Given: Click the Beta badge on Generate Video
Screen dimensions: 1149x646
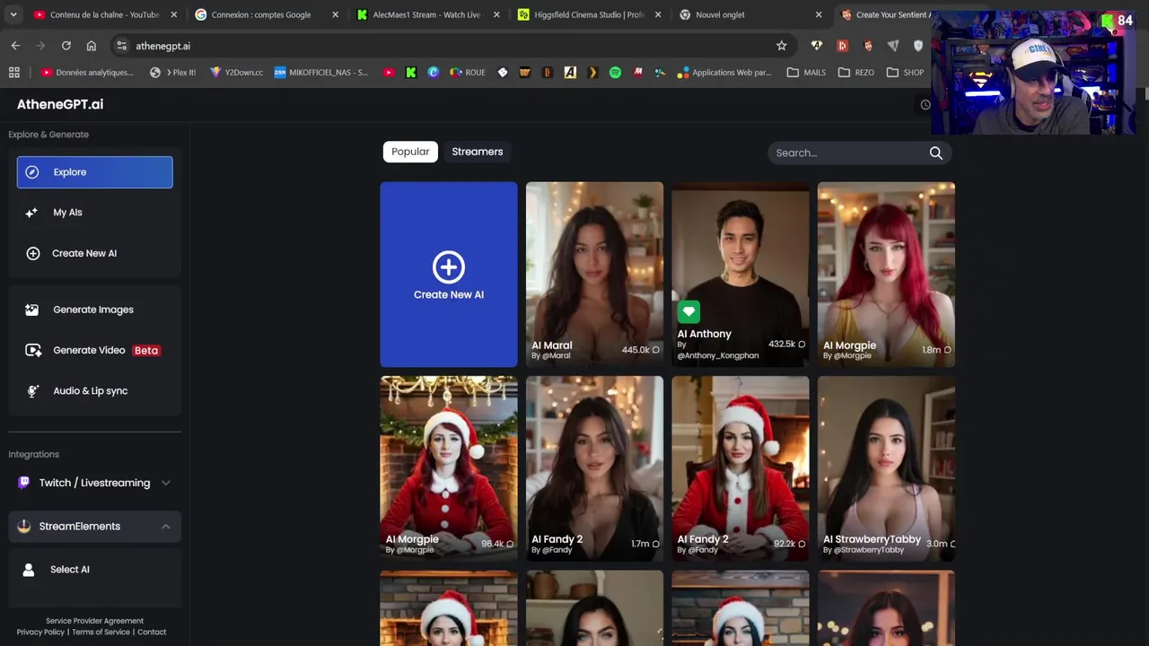Looking at the screenshot, I should pos(146,351).
